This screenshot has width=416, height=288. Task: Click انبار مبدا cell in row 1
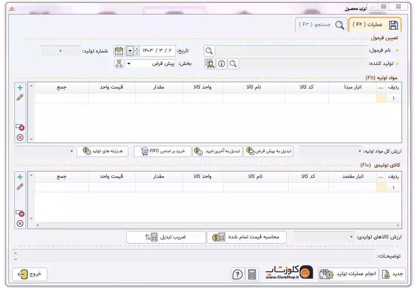(352, 98)
